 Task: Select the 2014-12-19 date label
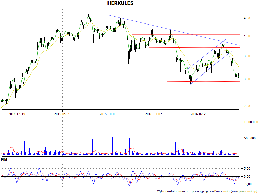[x=17, y=114]
